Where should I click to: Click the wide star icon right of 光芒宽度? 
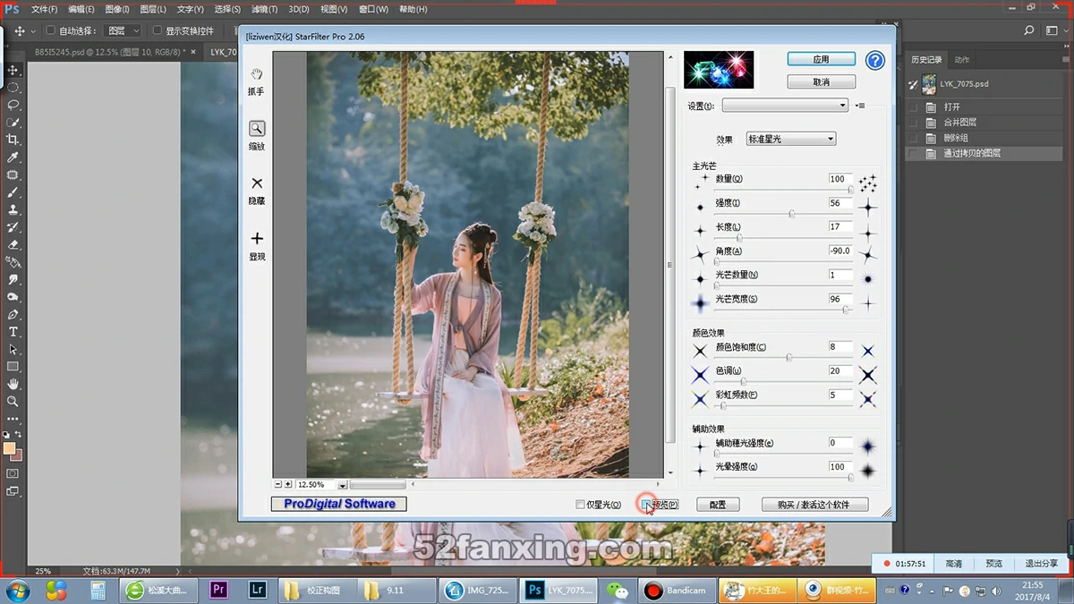(867, 303)
